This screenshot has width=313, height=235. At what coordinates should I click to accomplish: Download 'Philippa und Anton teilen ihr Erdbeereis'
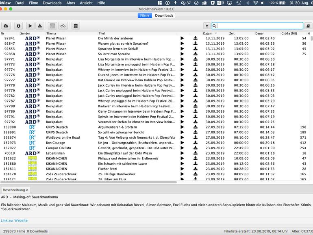coord(196,158)
